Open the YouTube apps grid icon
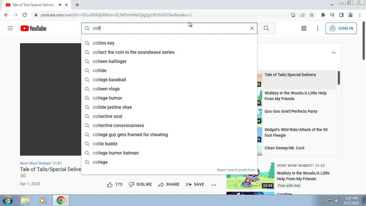The height and width of the screenshot is (206, 366). (x=304, y=28)
